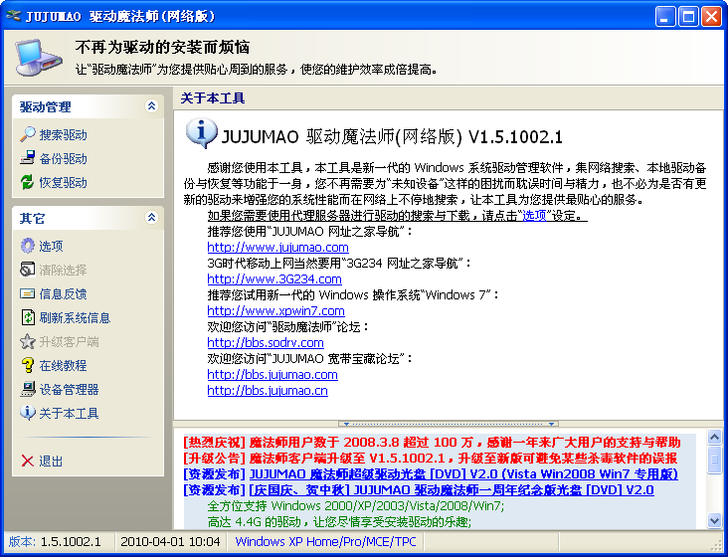This screenshot has width=728, height=557.
Task: Click the star icon beside 升级客户端
Action: tap(28, 341)
